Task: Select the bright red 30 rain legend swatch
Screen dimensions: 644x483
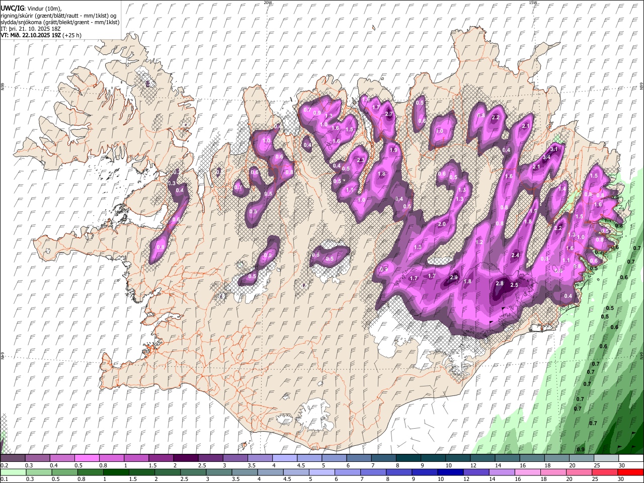Action: (630, 472)
